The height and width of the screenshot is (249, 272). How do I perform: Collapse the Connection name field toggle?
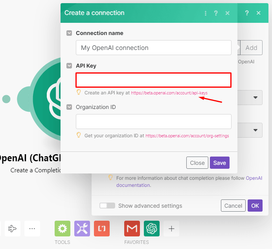pos(69,33)
